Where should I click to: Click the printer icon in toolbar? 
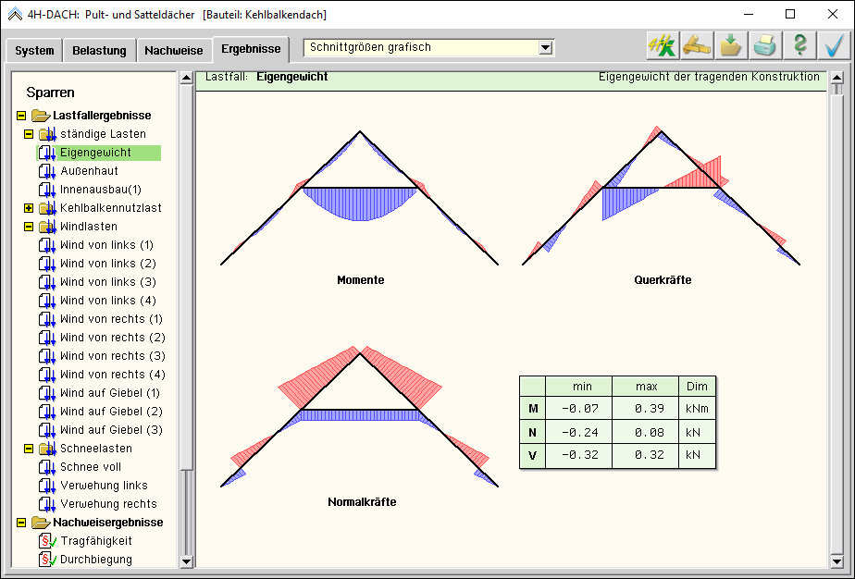764,46
